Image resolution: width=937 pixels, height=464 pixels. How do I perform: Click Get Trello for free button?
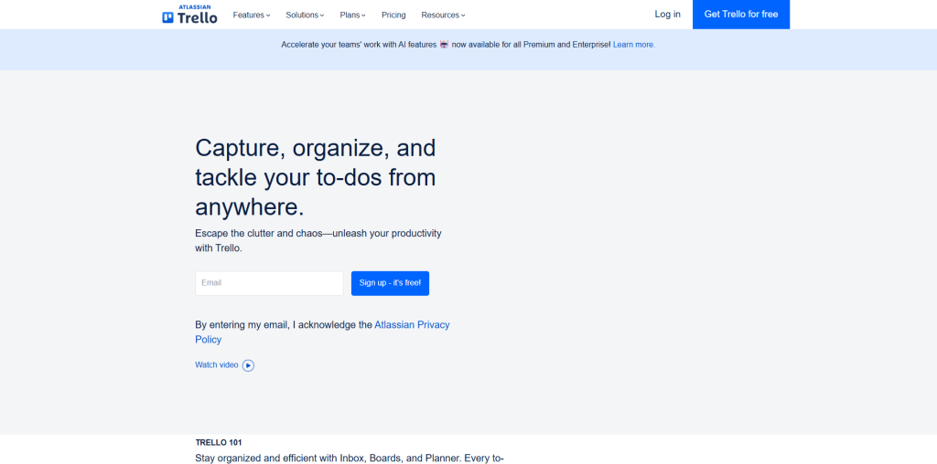(741, 15)
